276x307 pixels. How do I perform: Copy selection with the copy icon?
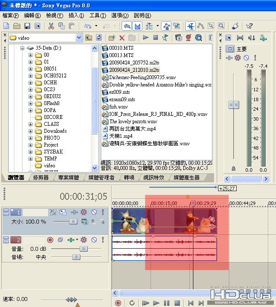click(61, 26)
